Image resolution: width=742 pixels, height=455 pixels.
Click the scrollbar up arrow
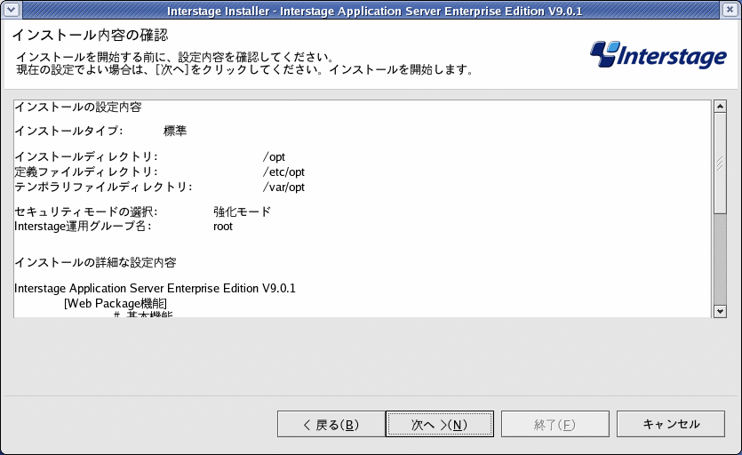click(721, 107)
